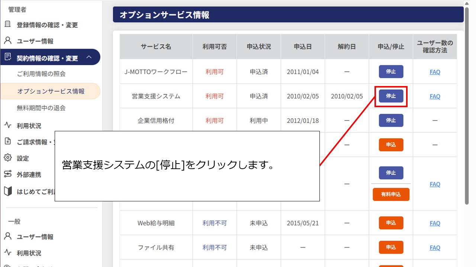This screenshot has height=267, width=476.
Task: Click 停止 for J-MOTTOワークフロー
Action: [391, 72]
